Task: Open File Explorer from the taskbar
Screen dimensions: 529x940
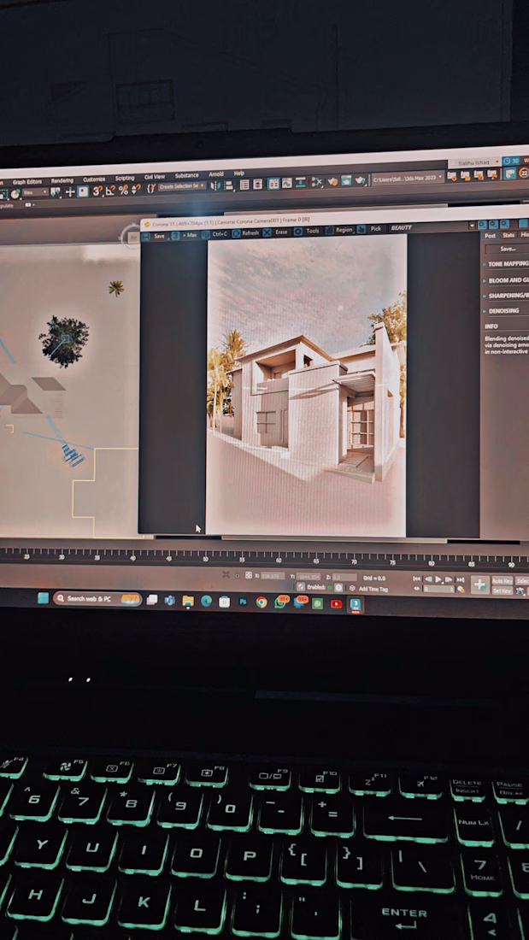Action: click(x=188, y=601)
